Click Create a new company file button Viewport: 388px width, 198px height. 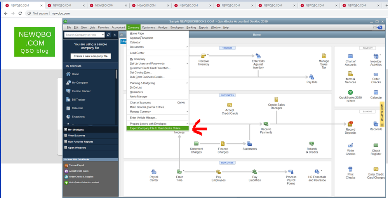click(90, 56)
